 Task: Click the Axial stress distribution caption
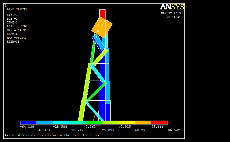[53, 135]
